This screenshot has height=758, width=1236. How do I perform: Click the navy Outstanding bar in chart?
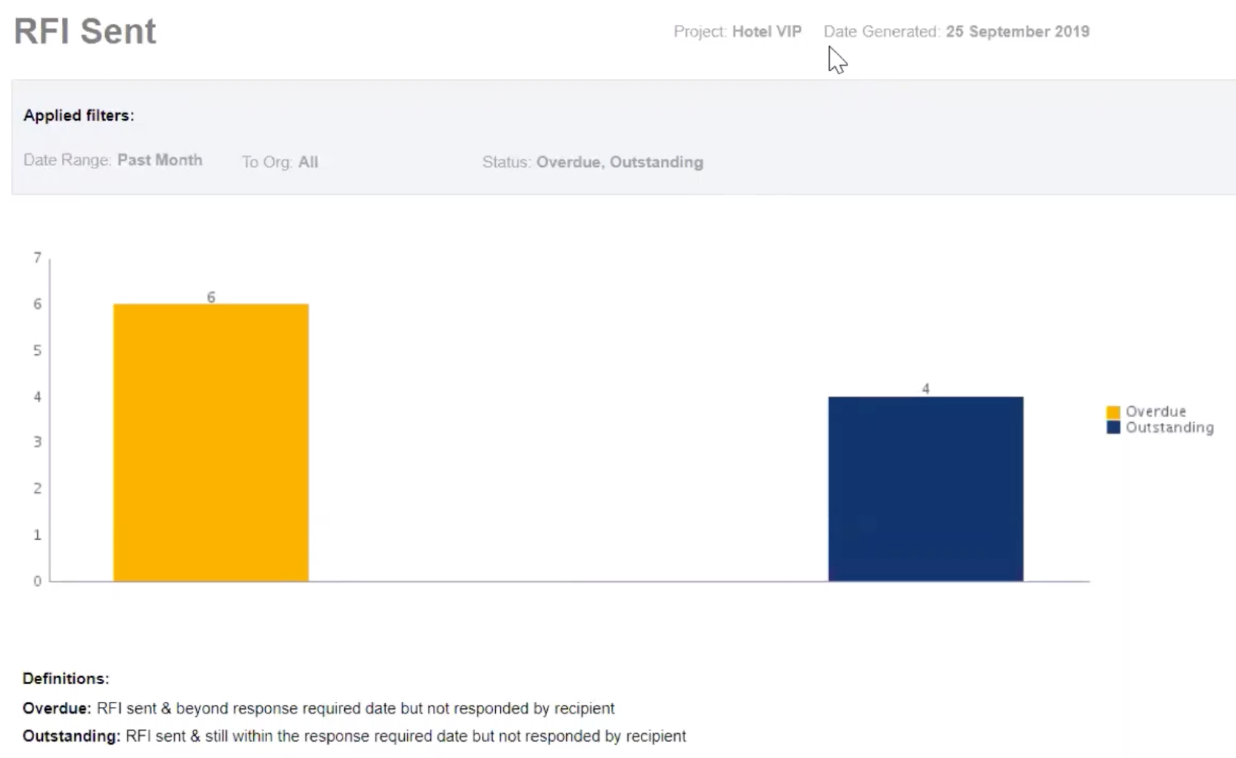[x=926, y=489]
